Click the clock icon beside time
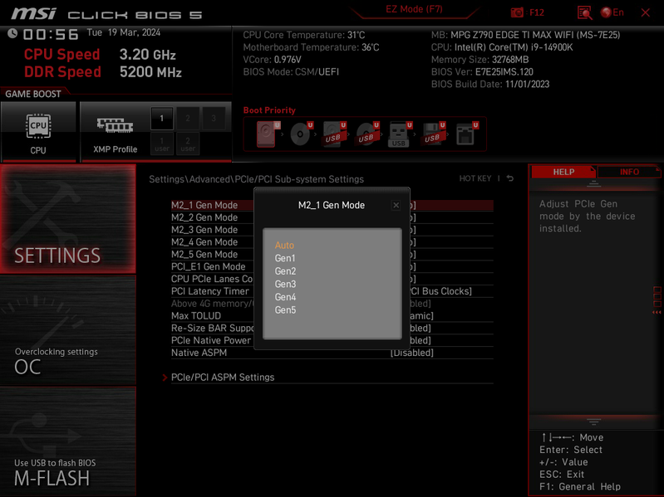The width and height of the screenshot is (664, 497). [12, 33]
